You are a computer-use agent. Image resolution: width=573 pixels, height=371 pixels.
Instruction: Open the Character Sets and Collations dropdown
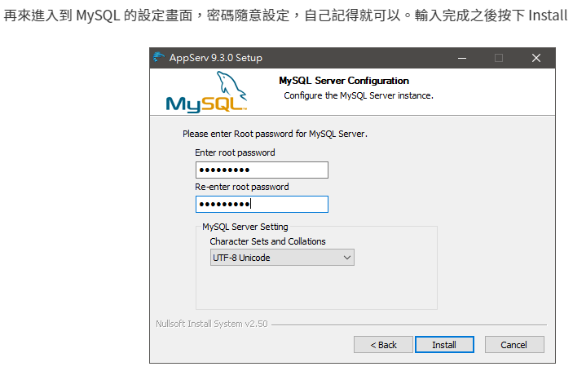(x=282, y=258)
